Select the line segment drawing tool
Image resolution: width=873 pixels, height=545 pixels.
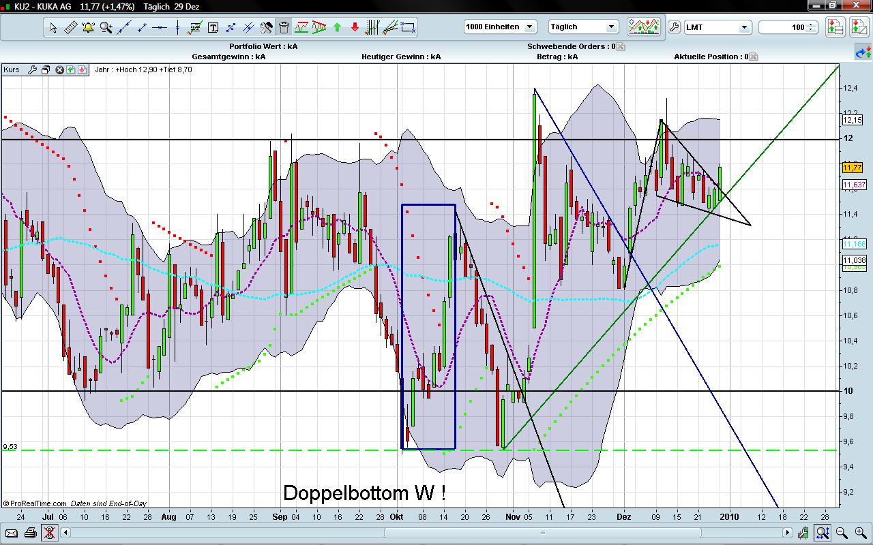pyautogui.click(x=142, y=27)
